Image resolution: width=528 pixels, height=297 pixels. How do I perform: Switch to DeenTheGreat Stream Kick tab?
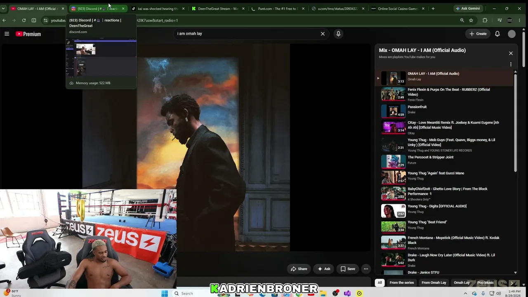click(x=218, y=9)
